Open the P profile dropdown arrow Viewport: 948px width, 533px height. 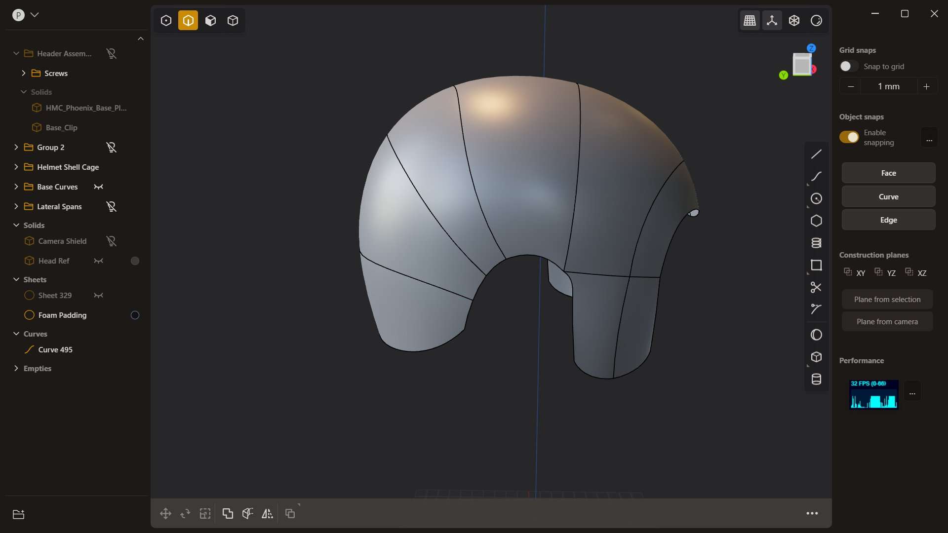35,15
